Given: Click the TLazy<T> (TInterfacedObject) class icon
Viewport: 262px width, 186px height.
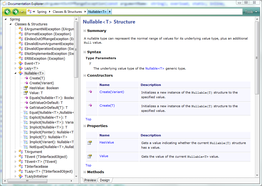Looking at the screenshot, I should 21,171.
